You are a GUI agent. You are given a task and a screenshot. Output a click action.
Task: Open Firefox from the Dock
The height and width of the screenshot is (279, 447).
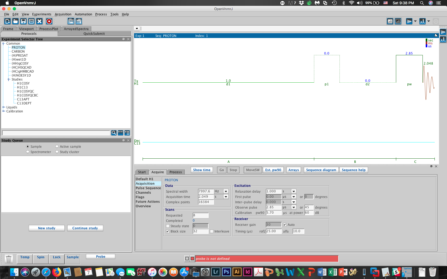point(56,272)
